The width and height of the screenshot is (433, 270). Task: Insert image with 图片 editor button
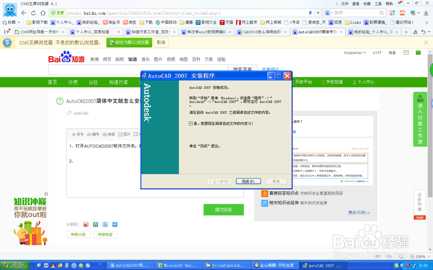(124, 134)
